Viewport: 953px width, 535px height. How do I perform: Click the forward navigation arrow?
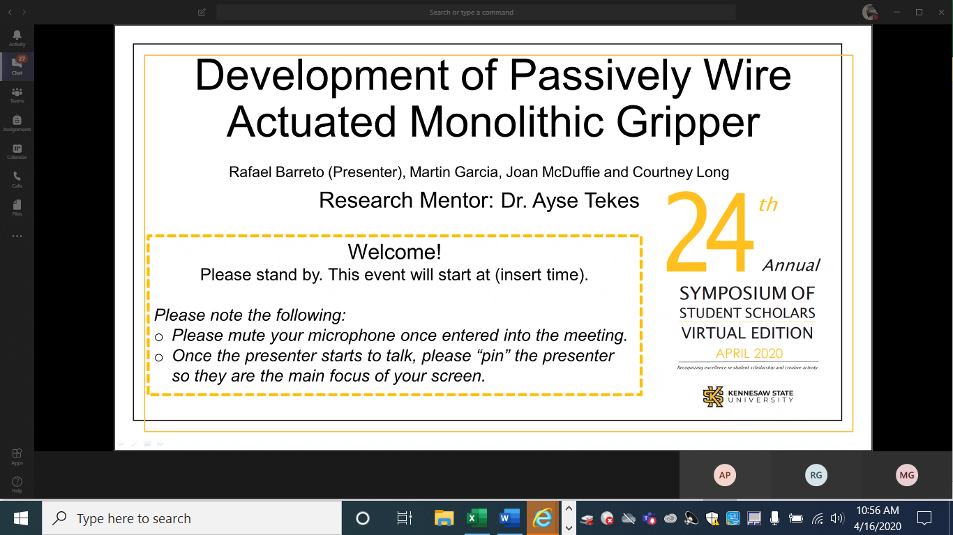24,13
